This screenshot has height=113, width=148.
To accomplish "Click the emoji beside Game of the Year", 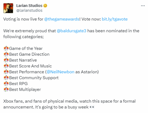I will pyautogui.click(x=6, y=48).
